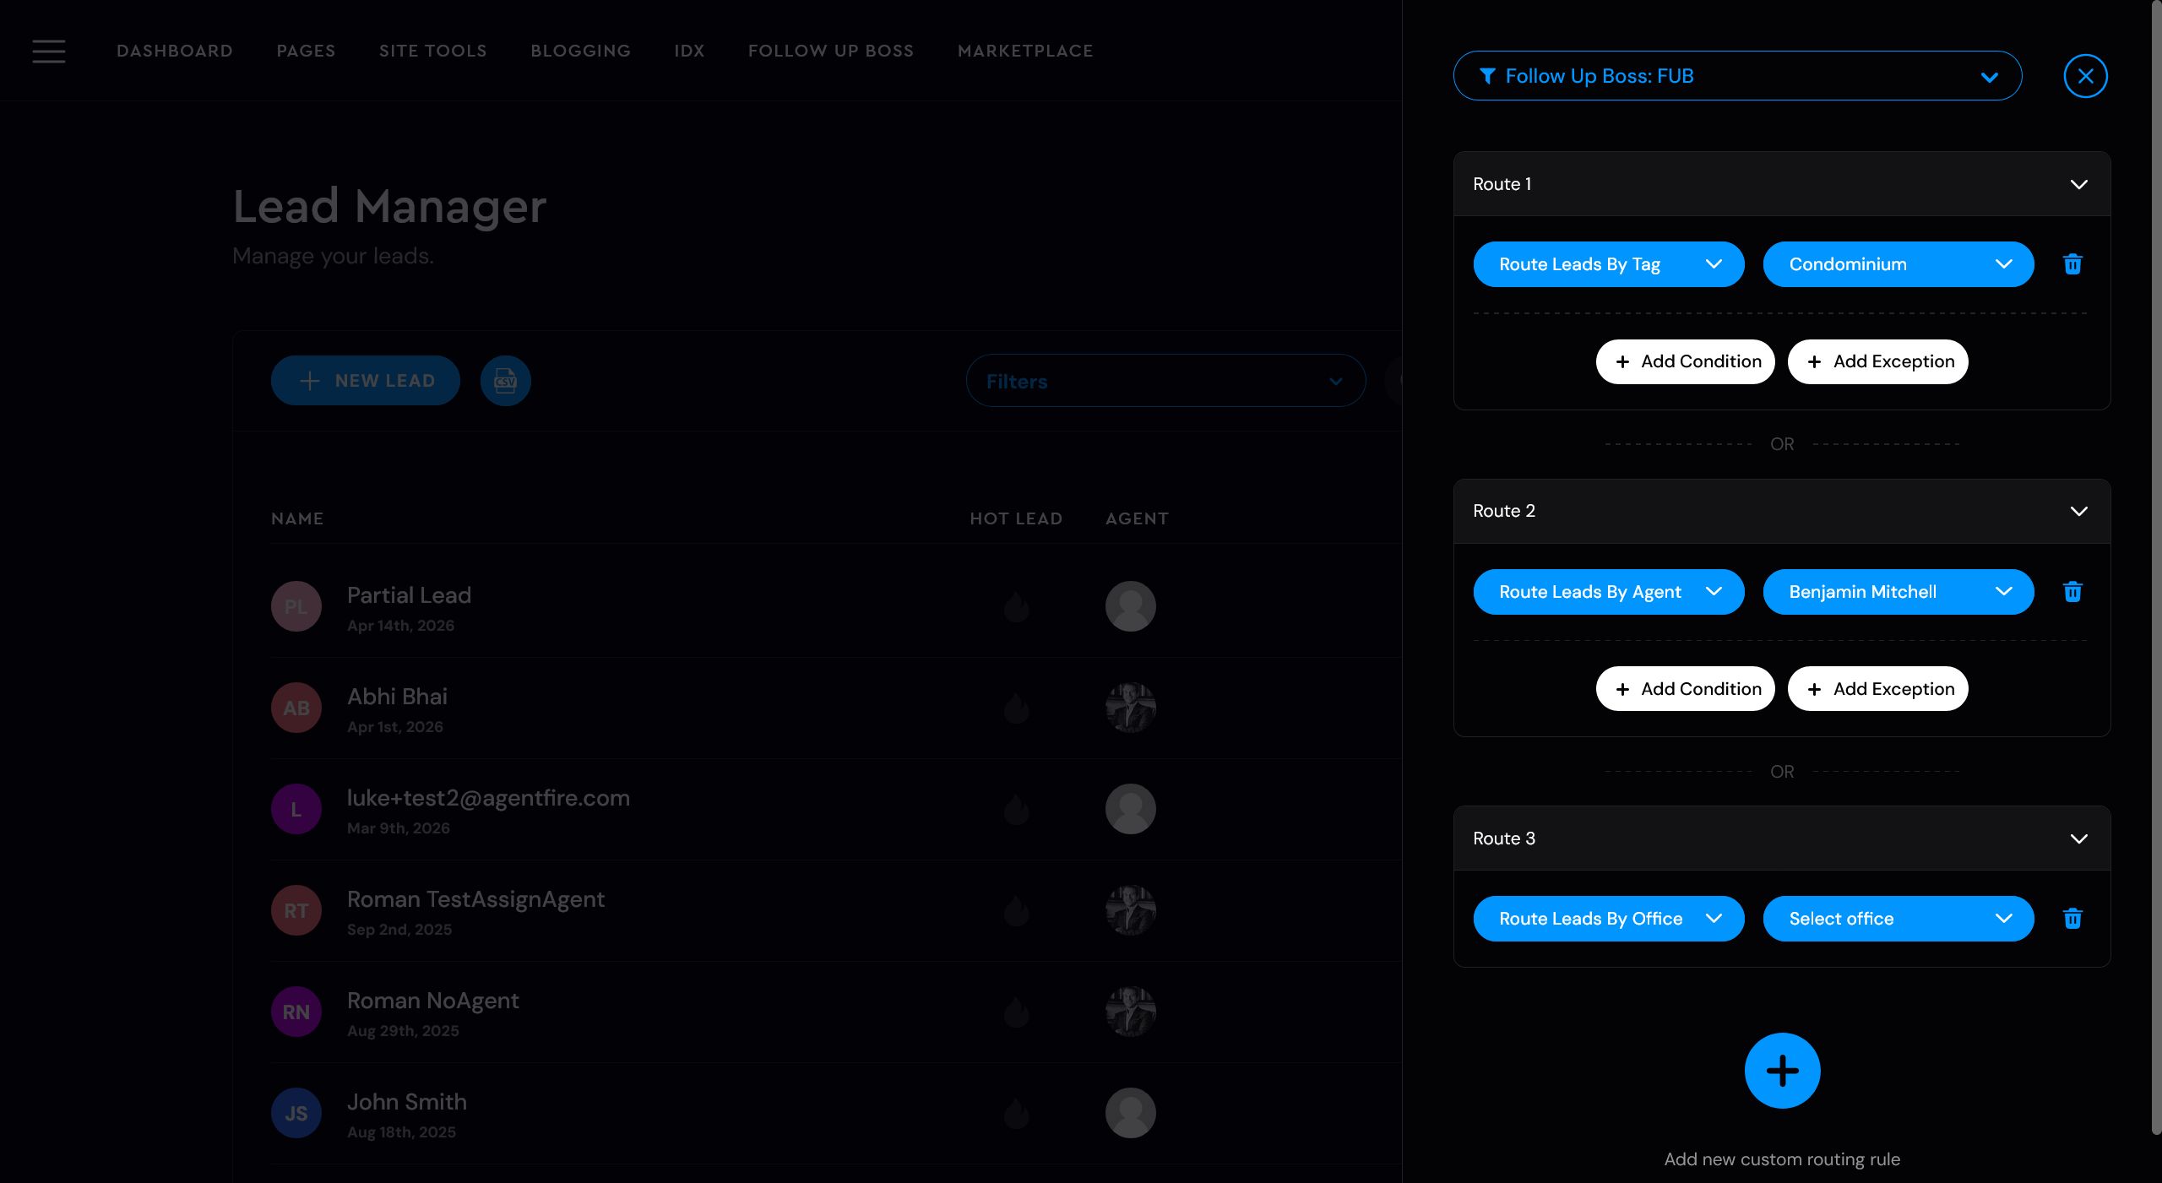Click Add Exception in Route 2
Viewport: 2162px width, 1183px height.
(1877, 689)
